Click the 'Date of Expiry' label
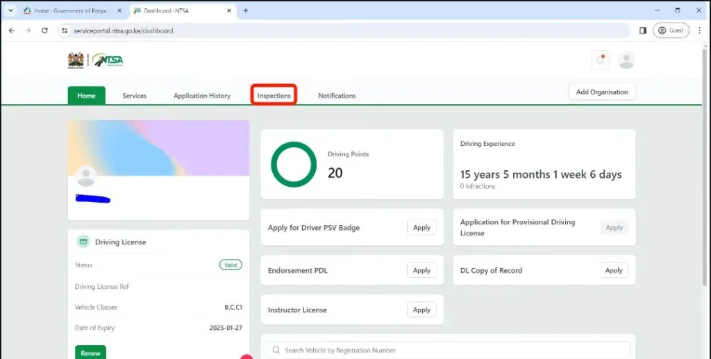Image resolution: width=711 pixels, height=359 pixels. click(94, 328)
